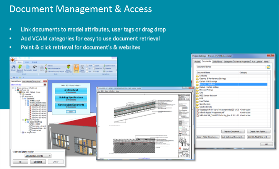Click the Selected button under Selected Items Action

(38, 162)
